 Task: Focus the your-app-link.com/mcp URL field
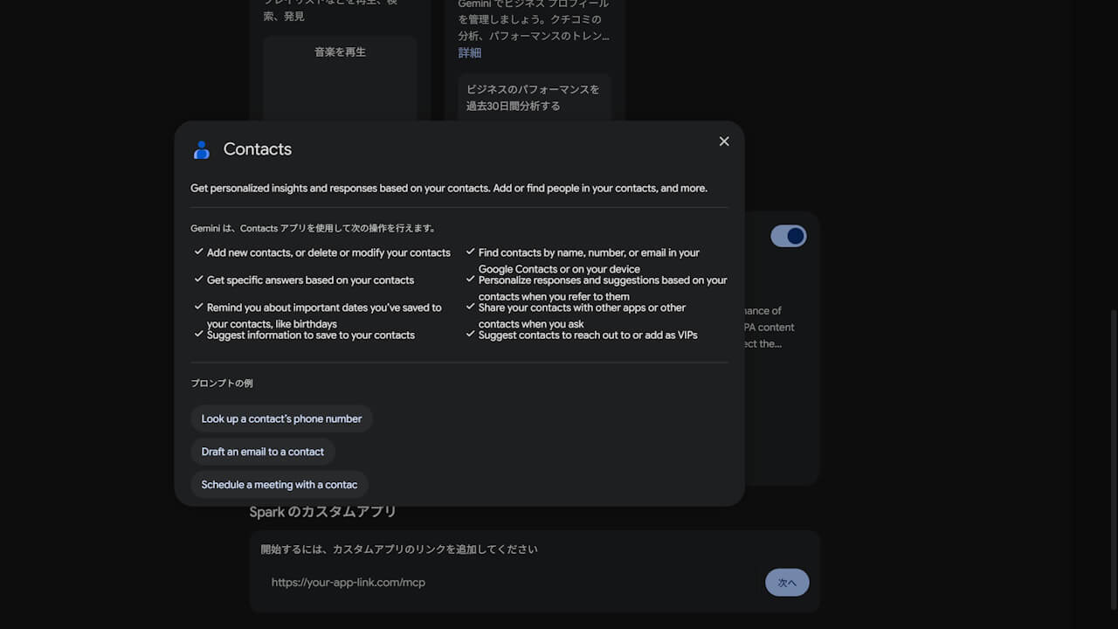coord(511,582)
